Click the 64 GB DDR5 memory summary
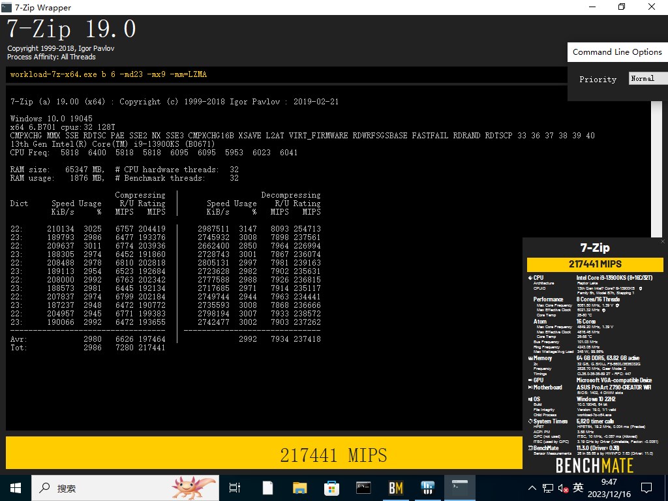The height and width of the screenshot is (501, 668). tap(608, 358)
